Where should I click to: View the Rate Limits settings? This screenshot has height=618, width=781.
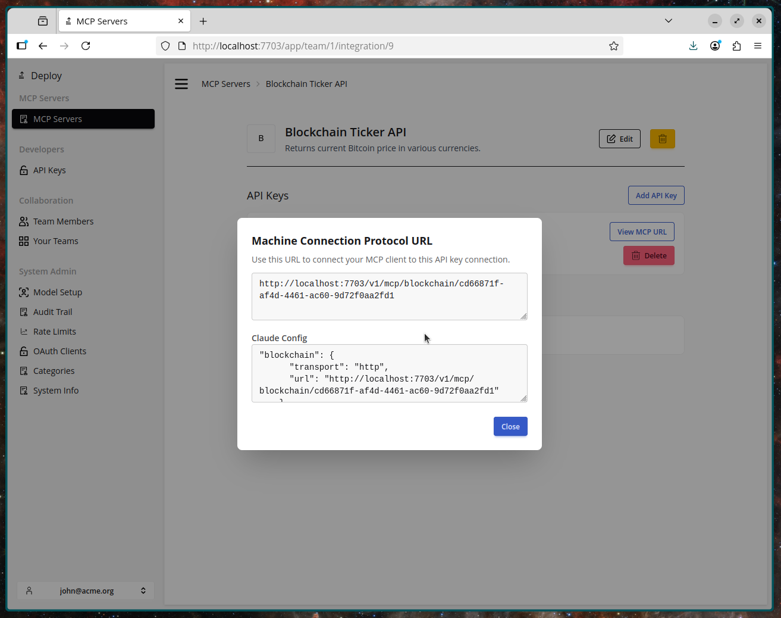click(x=55, y=331)
